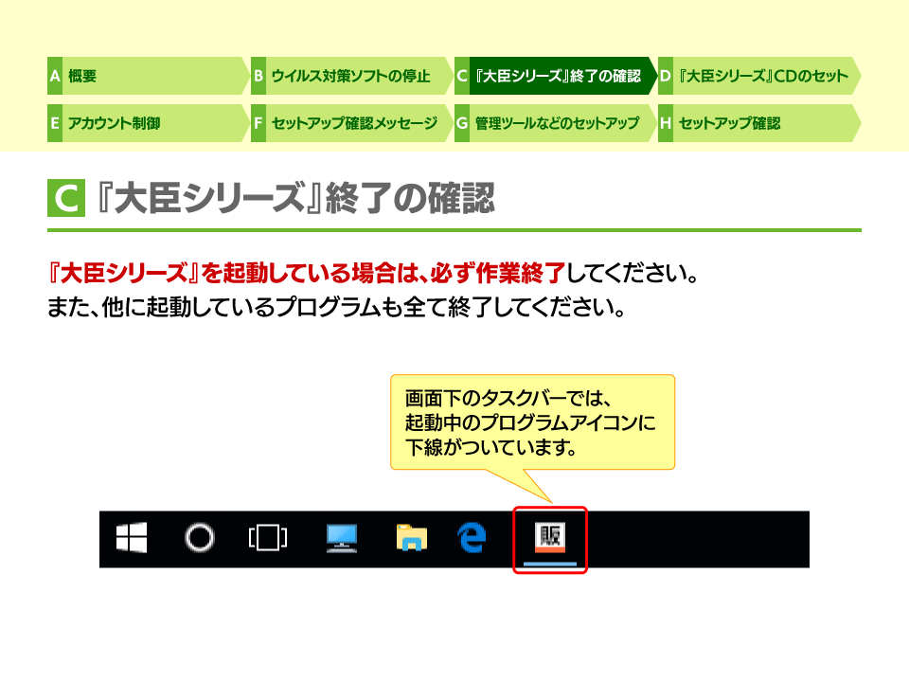
Task: Open Task View icon in taskbar
Action: coord(268,538)
